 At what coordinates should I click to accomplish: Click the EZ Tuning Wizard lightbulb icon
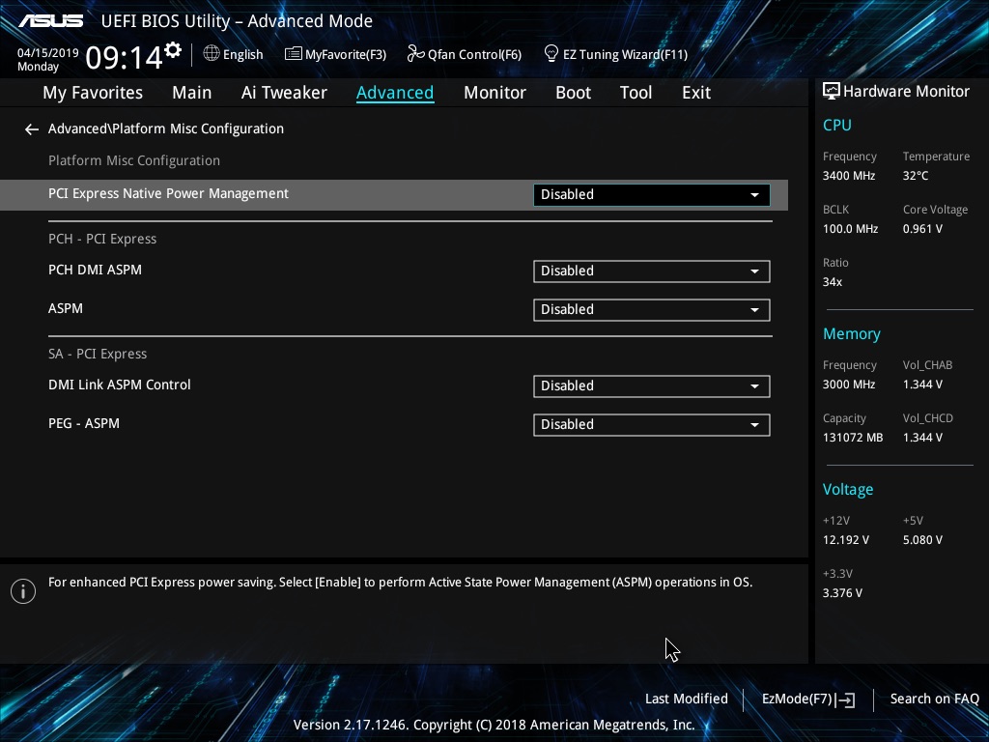click(551, 54)
